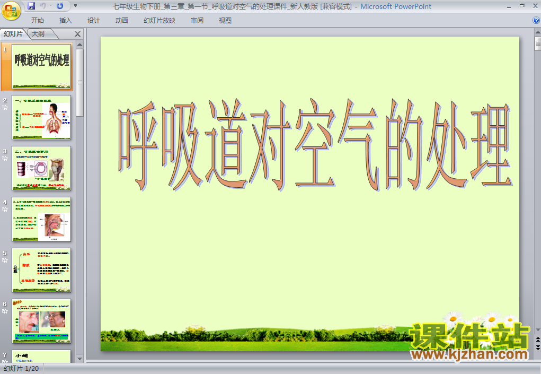
Task: Switch to the 大纲 outline tab
Action: [38, 34]
